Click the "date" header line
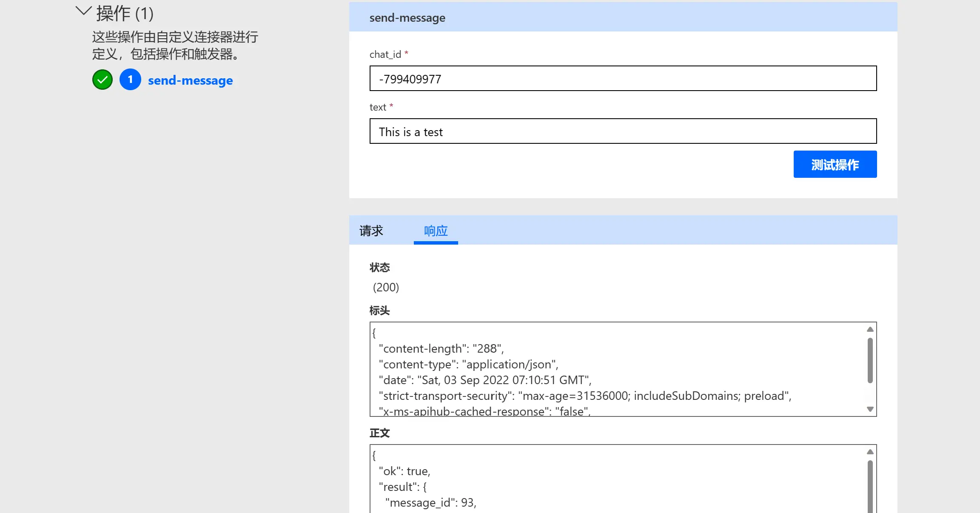980x513 pixels. coord(485,380)
